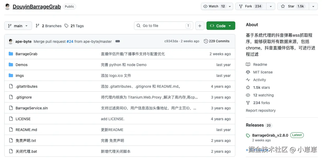Screen dimensions: 322x158
Task: Open the Demos folder
Action: click(x=21, y=64)
